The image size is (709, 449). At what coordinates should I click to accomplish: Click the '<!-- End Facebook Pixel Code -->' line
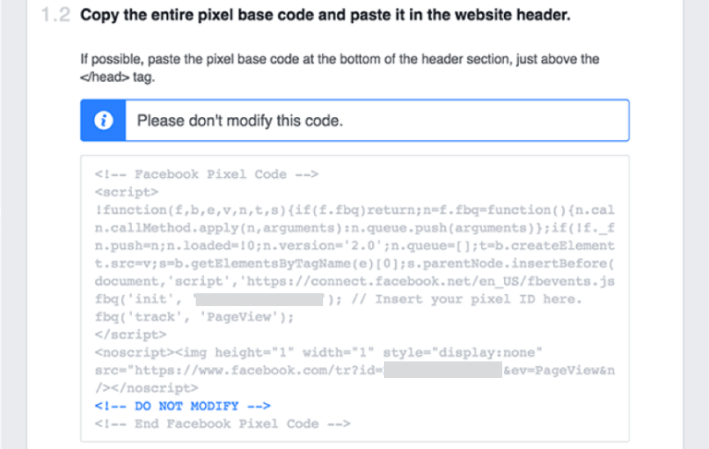(x=222, y=424)
